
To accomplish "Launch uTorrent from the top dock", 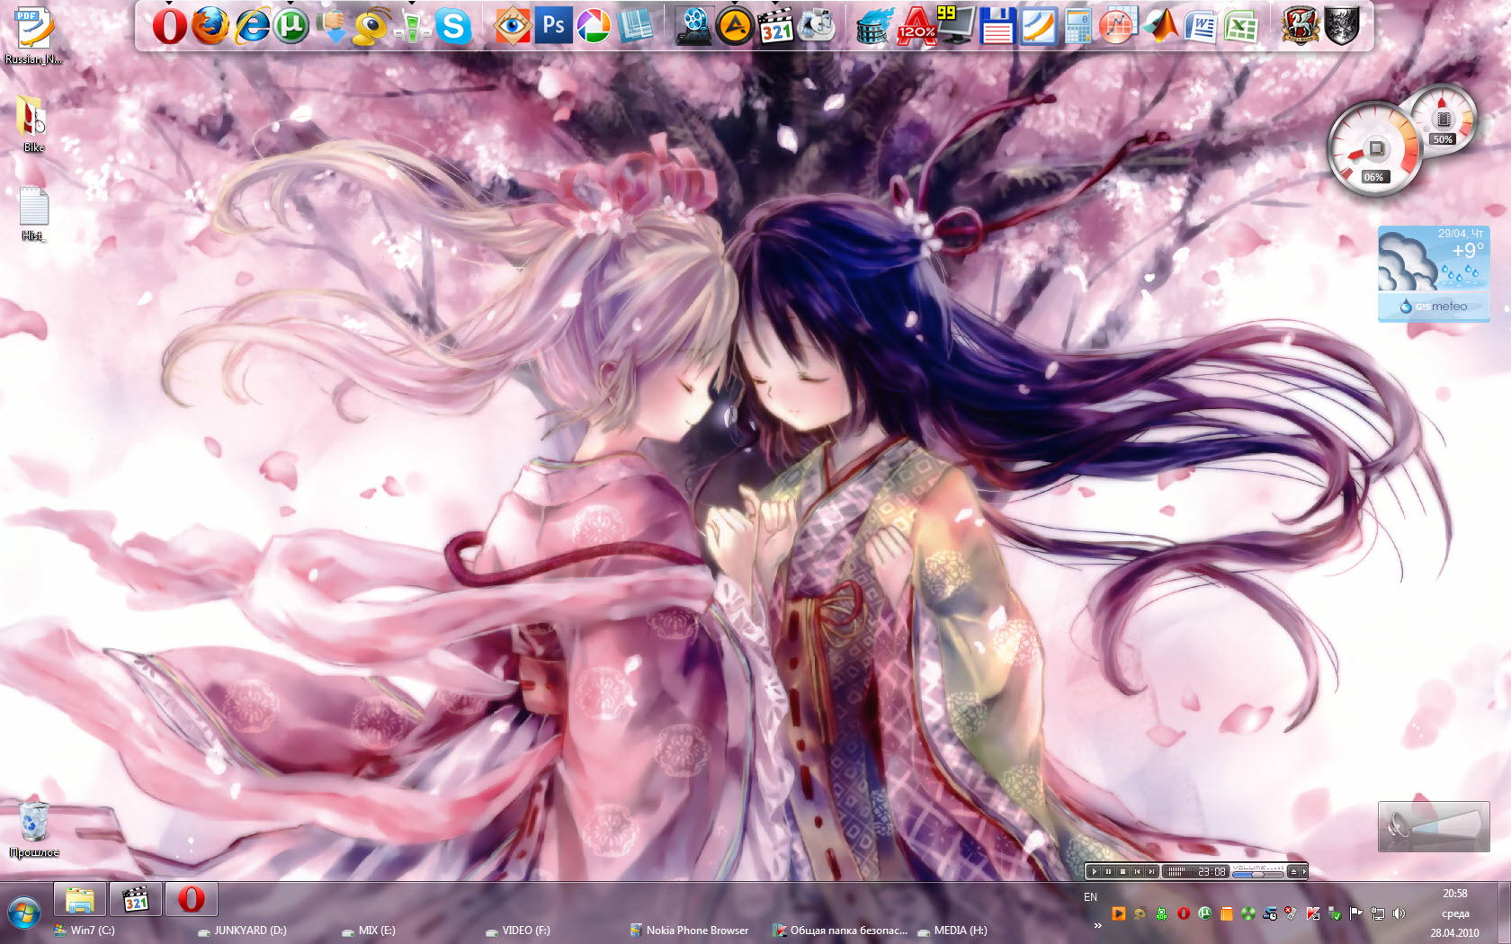I will (x=291, y=26).
